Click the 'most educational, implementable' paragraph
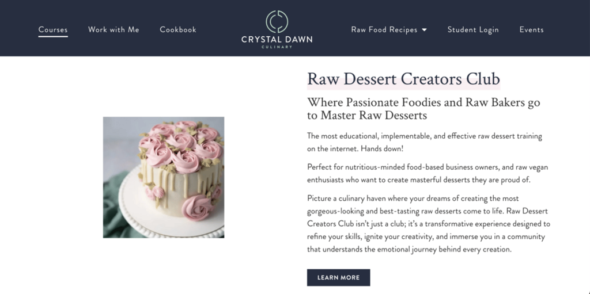This screenshot has height=294, width=590. [424, 142]
